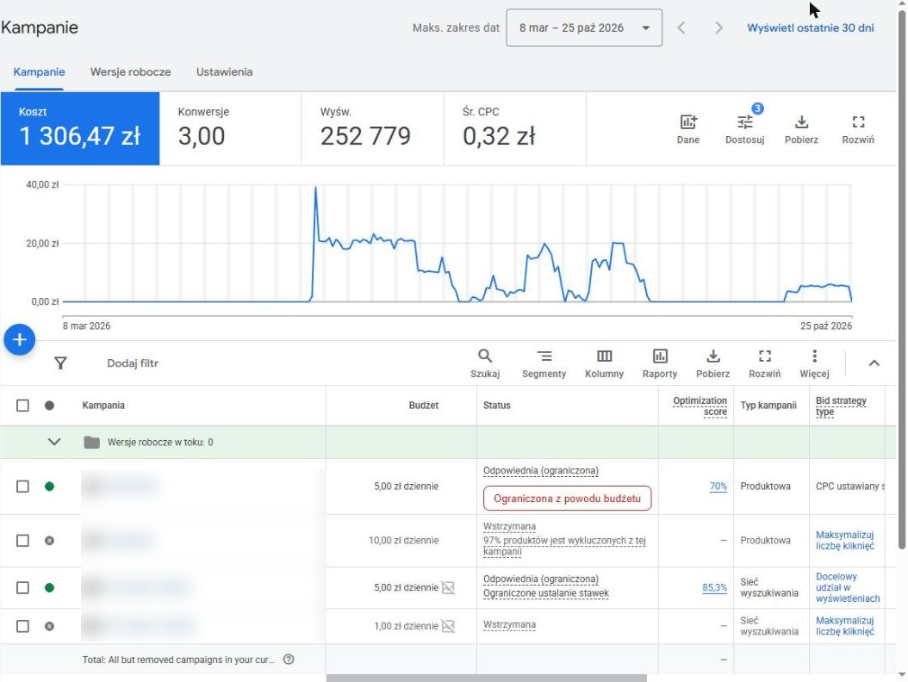Click the Dodaj filtr field
The image size is (908, 682).
pyautogui.click(x=133, y=363)
